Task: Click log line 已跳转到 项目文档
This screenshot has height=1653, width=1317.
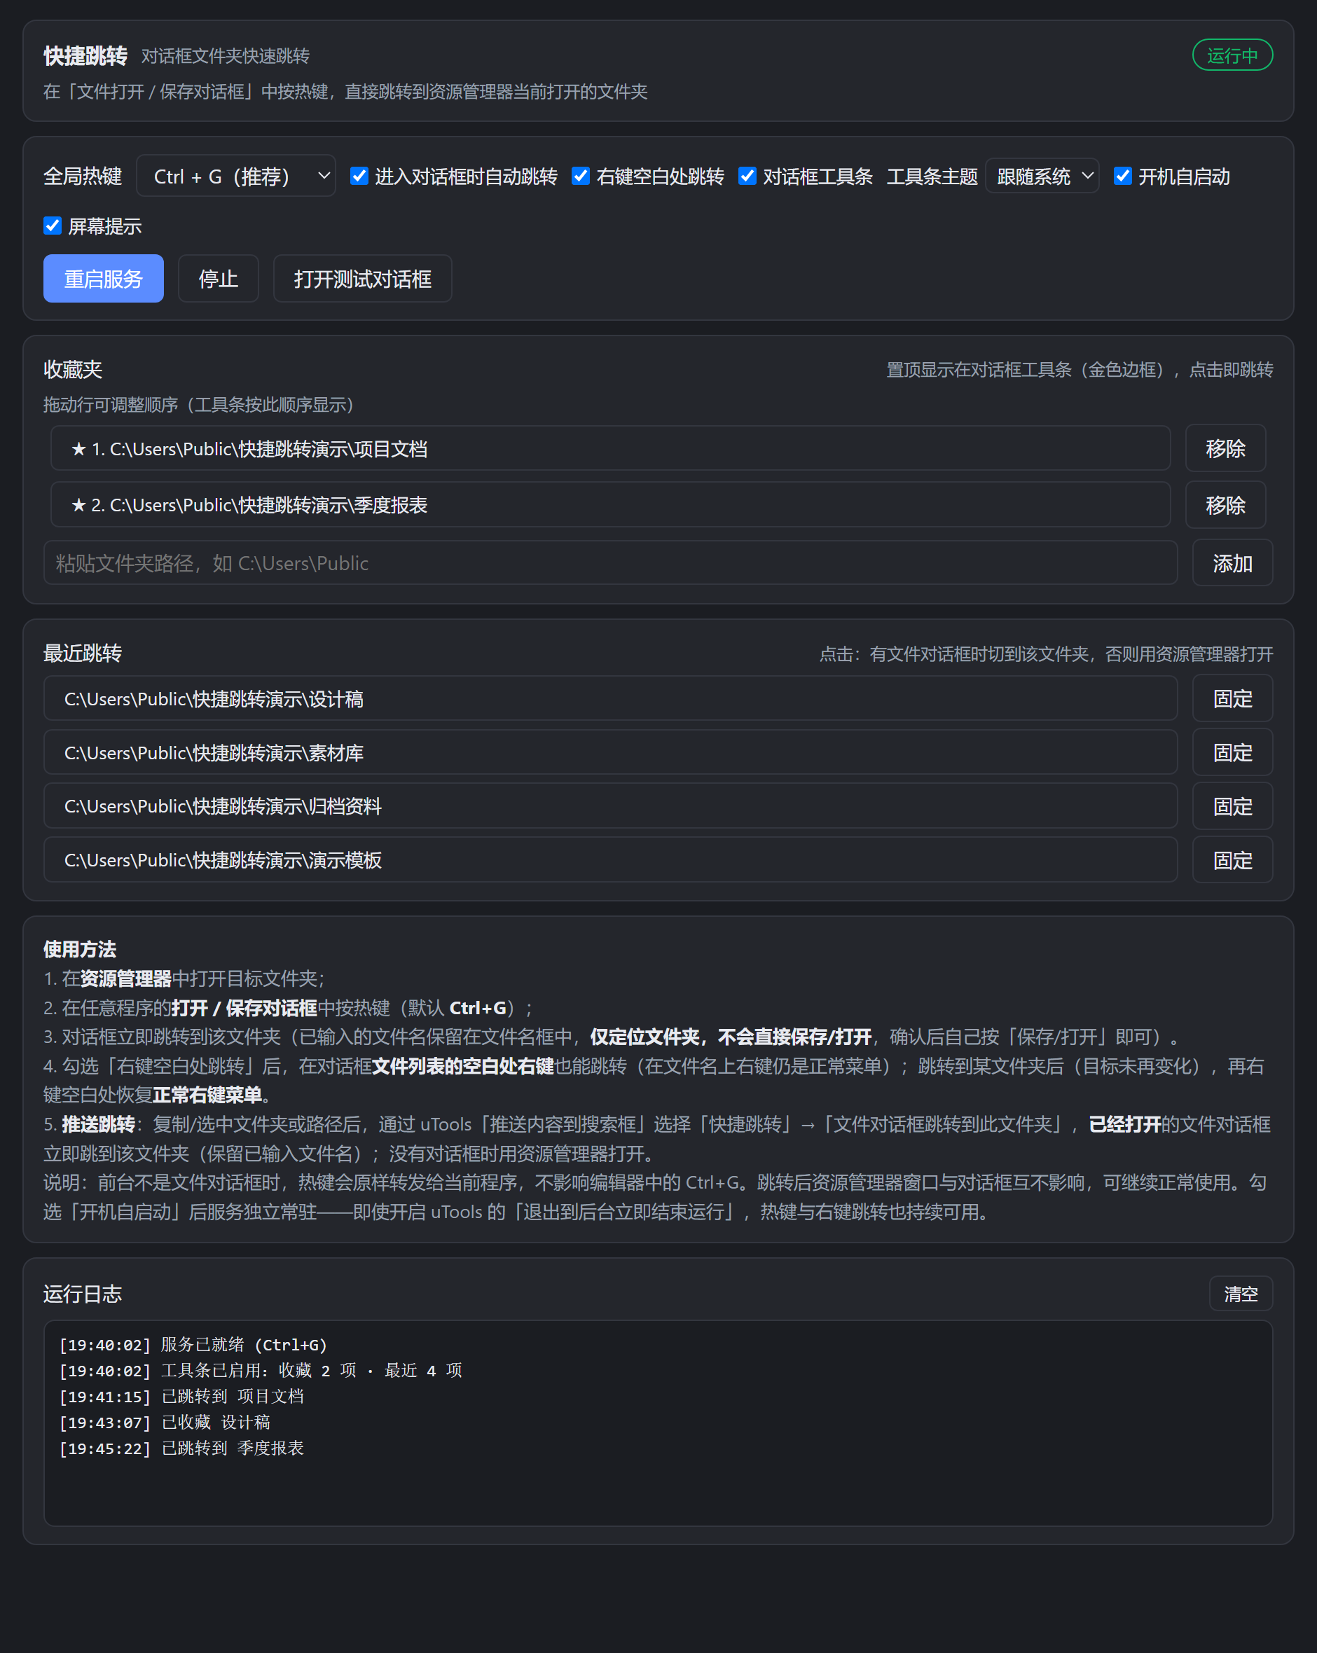Action: (x=181, y=1396)
